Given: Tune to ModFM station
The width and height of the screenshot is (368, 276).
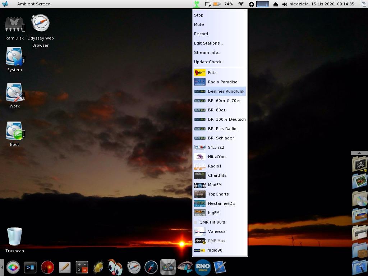Looking at the screenshot, I should 220,185.
